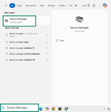Select 'device manager - See more search results'
This screenshot has width=111, height=112.
coord(27,35)
